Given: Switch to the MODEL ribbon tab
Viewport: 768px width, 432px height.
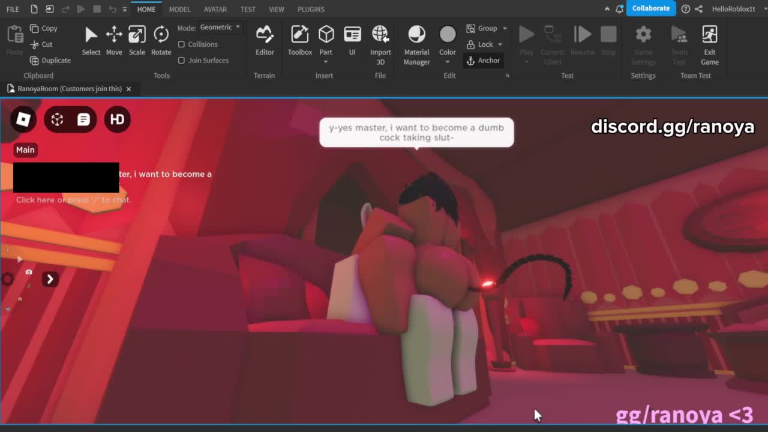Looking at the screenshot, I should (179, 9).
